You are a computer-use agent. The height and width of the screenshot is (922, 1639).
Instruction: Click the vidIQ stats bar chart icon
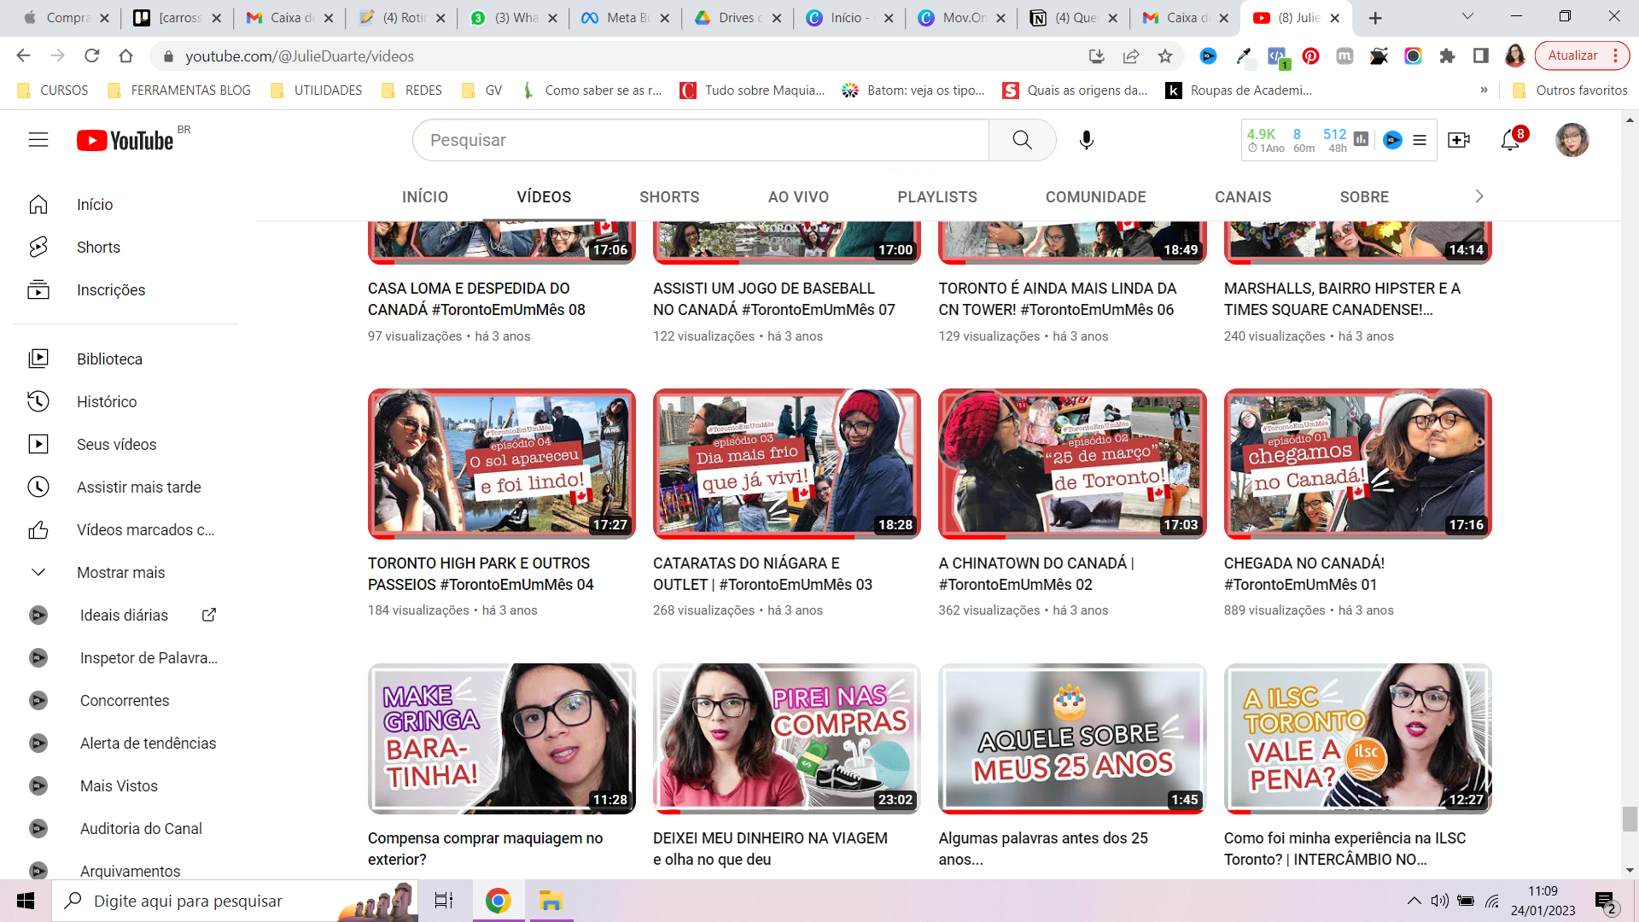pyautogui.click(x=1362, y=139)
